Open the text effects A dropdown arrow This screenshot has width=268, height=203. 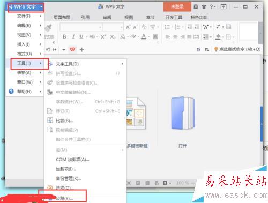click(x=211, y=27)
